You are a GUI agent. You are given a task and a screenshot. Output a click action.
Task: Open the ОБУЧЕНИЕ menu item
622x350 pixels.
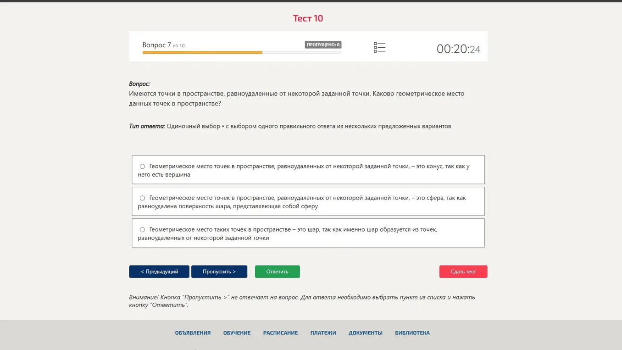[237, 333]
